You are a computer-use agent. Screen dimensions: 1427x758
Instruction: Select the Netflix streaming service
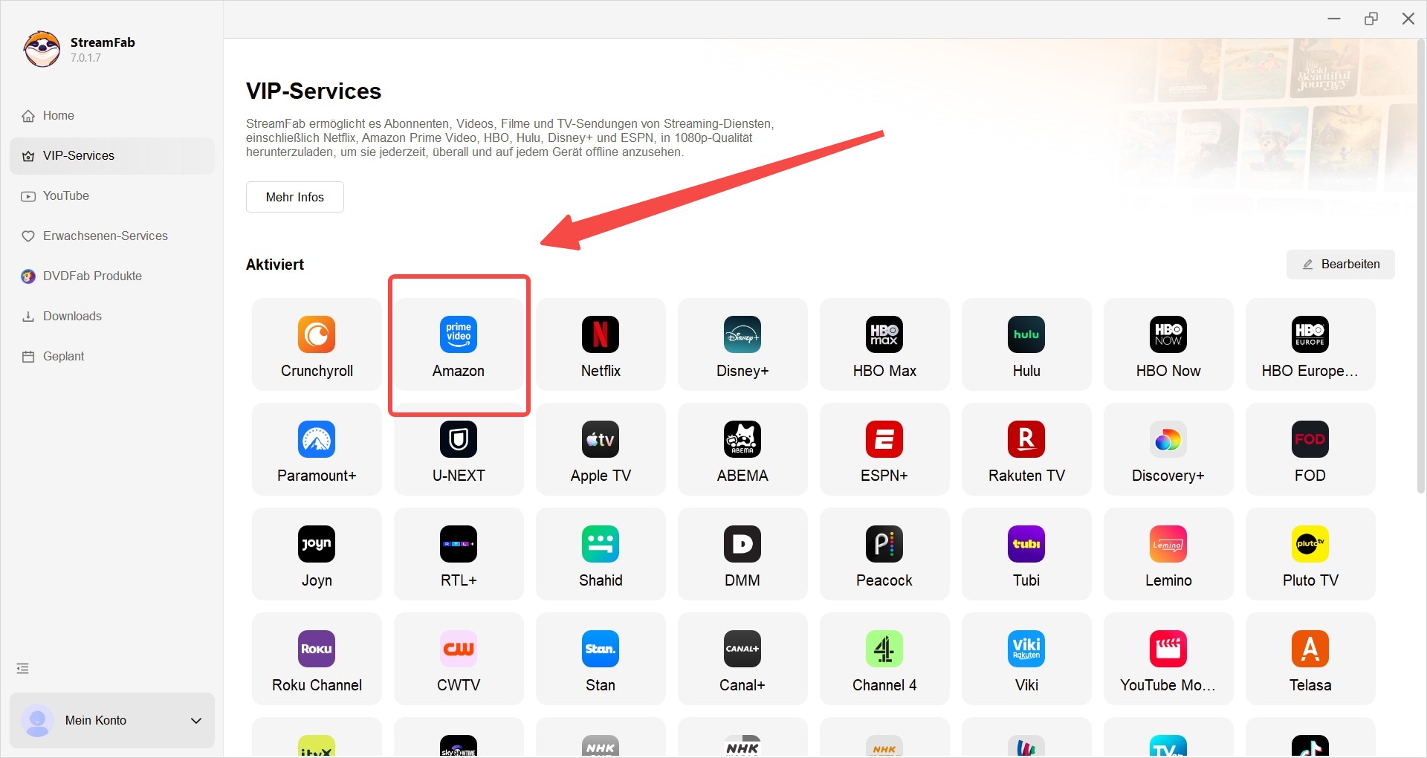pyautogui.click(x=600, y=344)
